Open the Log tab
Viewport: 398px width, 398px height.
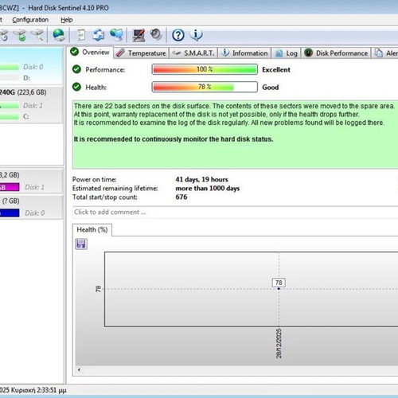click(286, 53)
